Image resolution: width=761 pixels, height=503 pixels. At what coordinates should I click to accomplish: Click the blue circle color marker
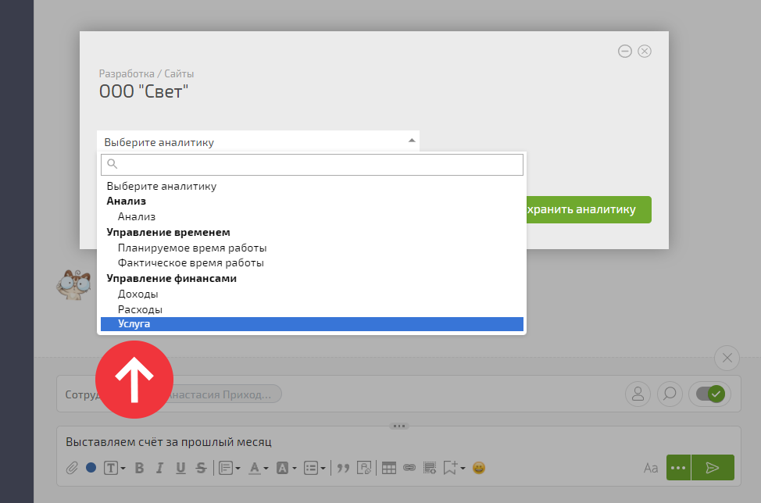(91, 468)
